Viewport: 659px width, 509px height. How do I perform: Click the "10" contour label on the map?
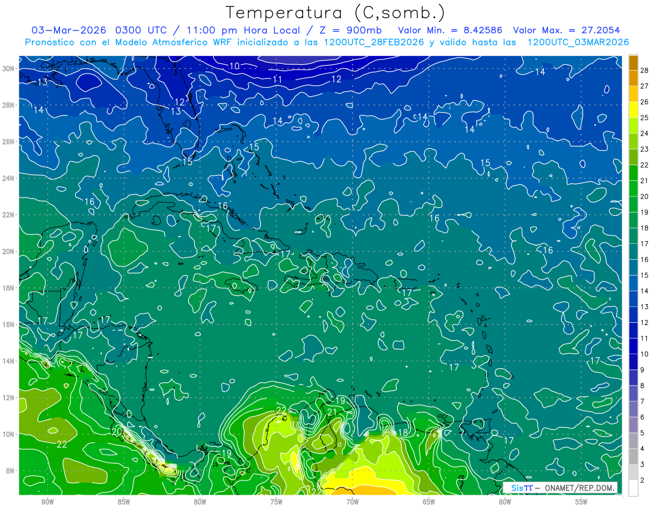click(234, 66)
